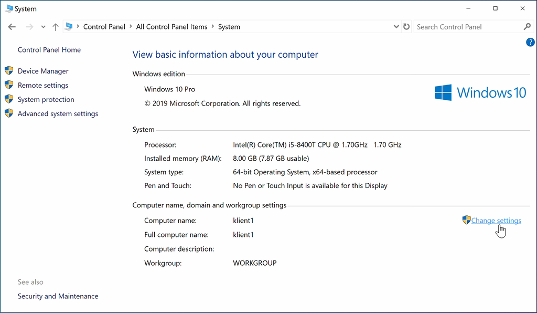Click the 'No Pen or Touch Input' value
Viewport: 537px width, 313px height.
point(268,186)
